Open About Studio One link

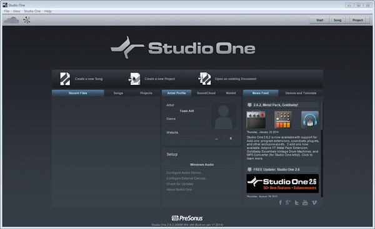tap(179, 189)
